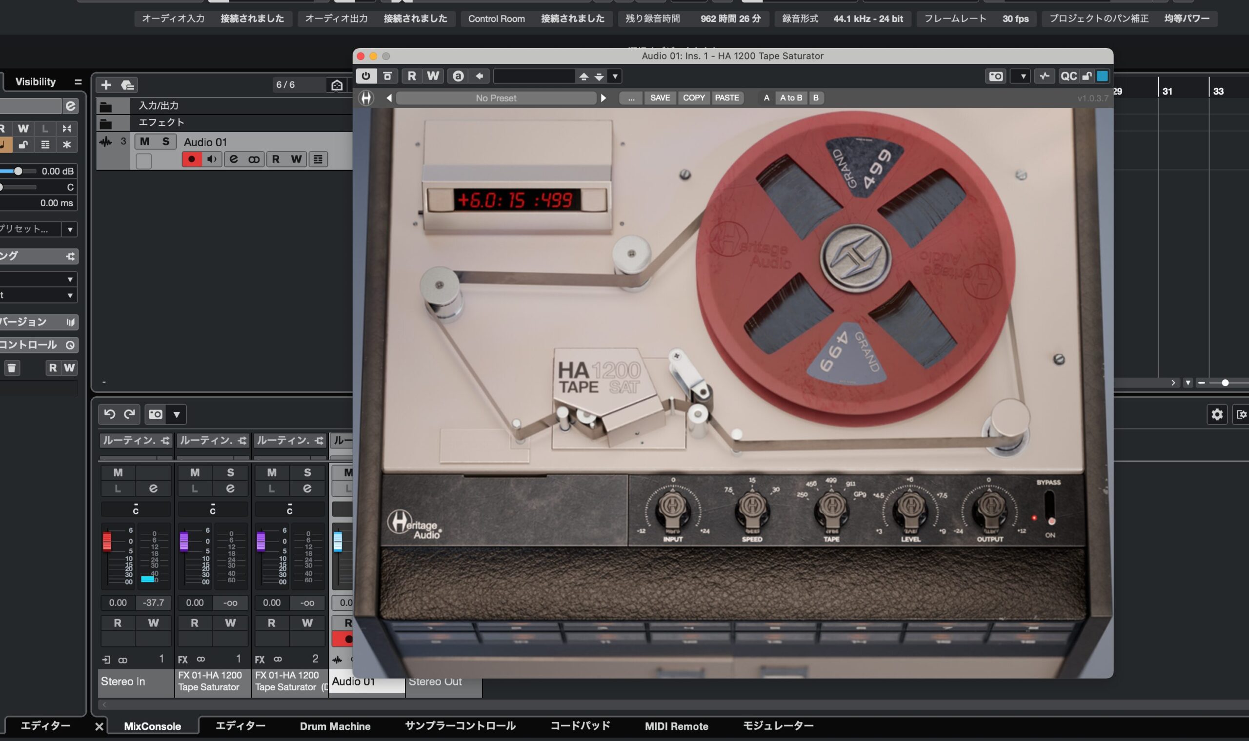Toggle record enable on Audio 01 track

click(x=191, y=159)
